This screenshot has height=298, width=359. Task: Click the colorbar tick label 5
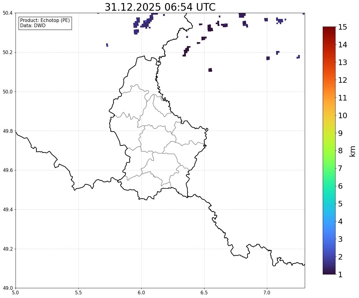[x=340, y=204]
